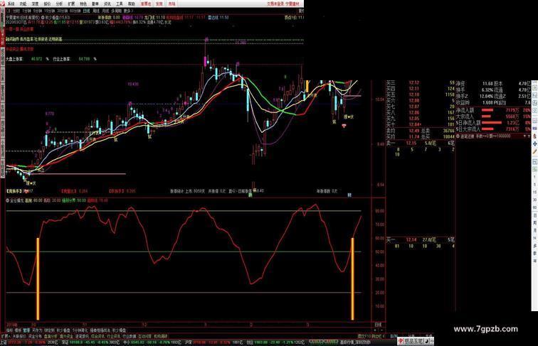Click the 逐笔还原 circle icon
The height and width of the screenshot is (346, 538).
click(x=458, y=136)
